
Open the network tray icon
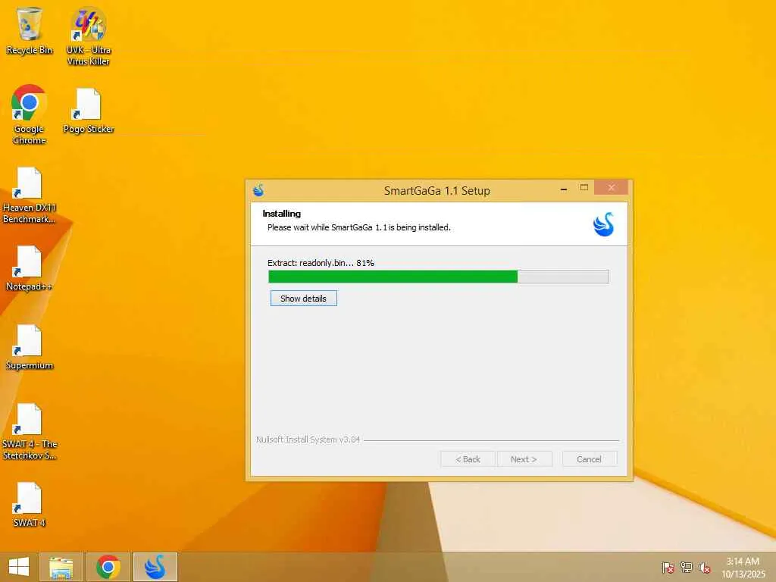(x=687, y=567)
